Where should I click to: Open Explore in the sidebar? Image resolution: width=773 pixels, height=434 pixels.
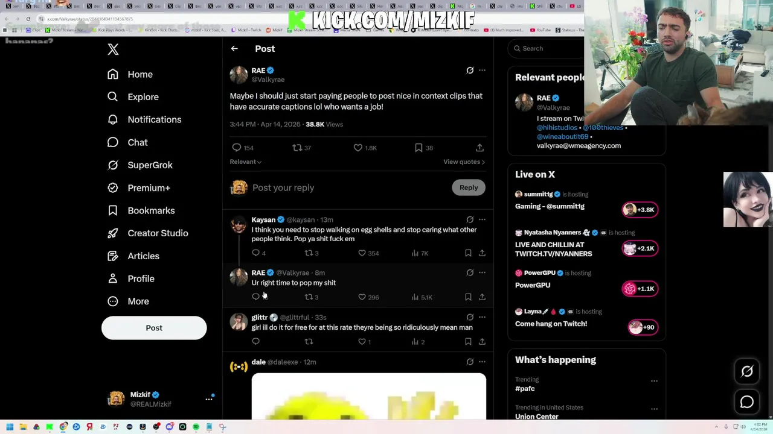tap(133, 97)
